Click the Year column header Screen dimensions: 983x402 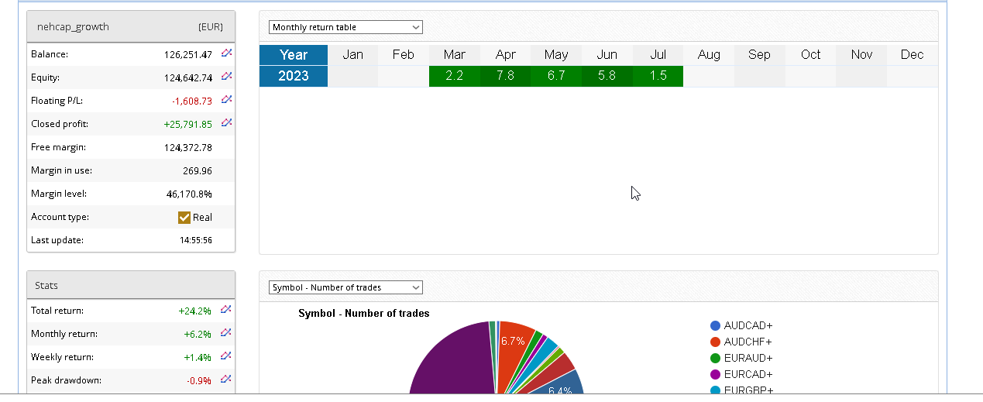click(294, 55)
